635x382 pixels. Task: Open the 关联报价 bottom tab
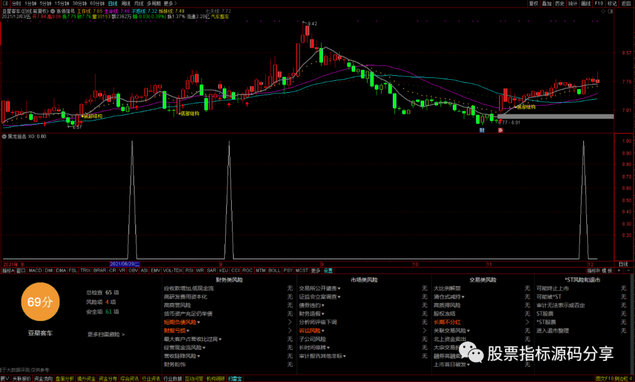click(22, 378)
